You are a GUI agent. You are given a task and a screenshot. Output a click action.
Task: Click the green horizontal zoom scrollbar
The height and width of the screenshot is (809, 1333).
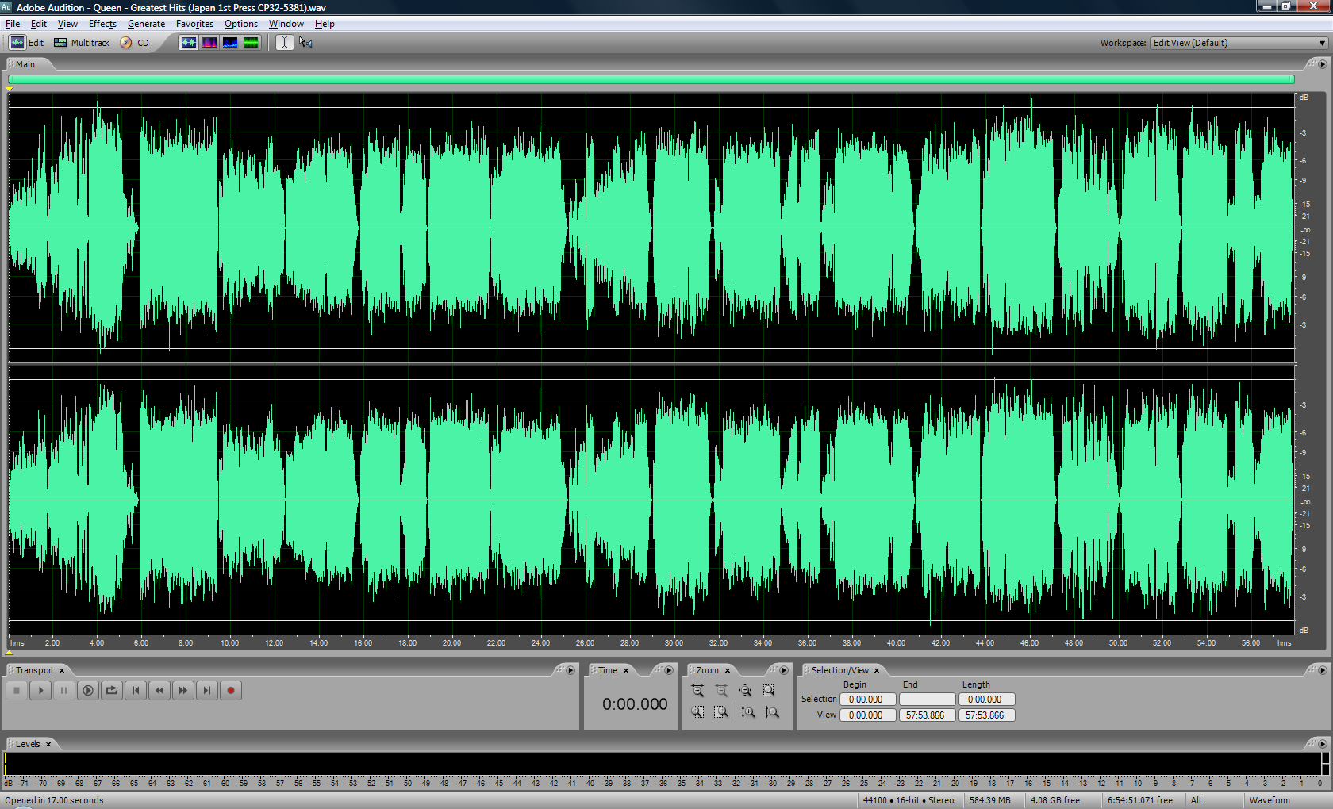click(x=651, y=79)
